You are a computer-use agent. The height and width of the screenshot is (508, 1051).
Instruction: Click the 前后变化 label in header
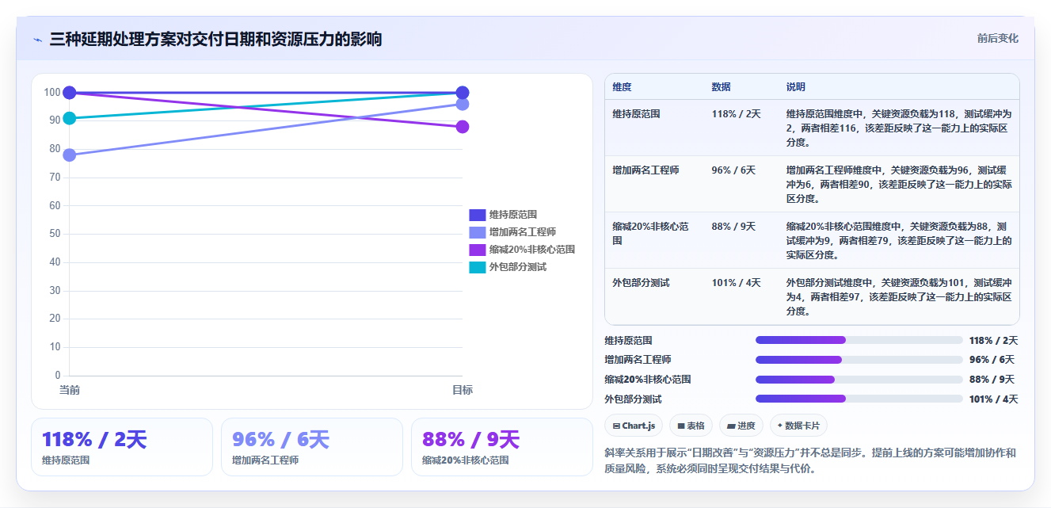pos(997,38)
